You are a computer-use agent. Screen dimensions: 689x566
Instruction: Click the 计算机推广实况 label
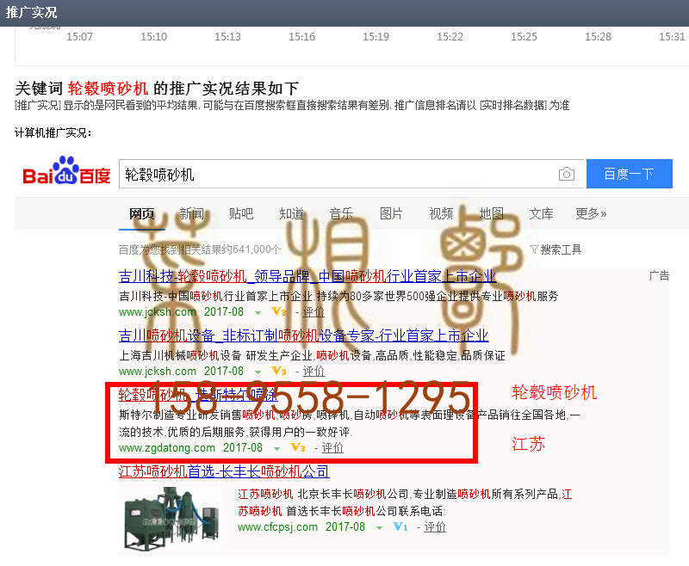point(53,132)
